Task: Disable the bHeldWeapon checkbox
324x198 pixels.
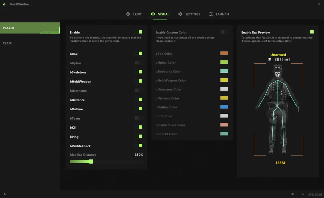Action: click(140, 81)
